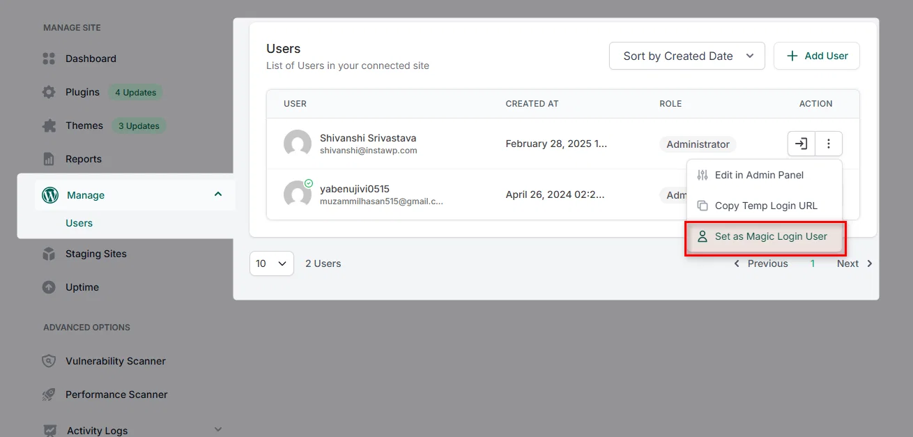Open the rows-per-page dropdown showing 10

point(272,263)
